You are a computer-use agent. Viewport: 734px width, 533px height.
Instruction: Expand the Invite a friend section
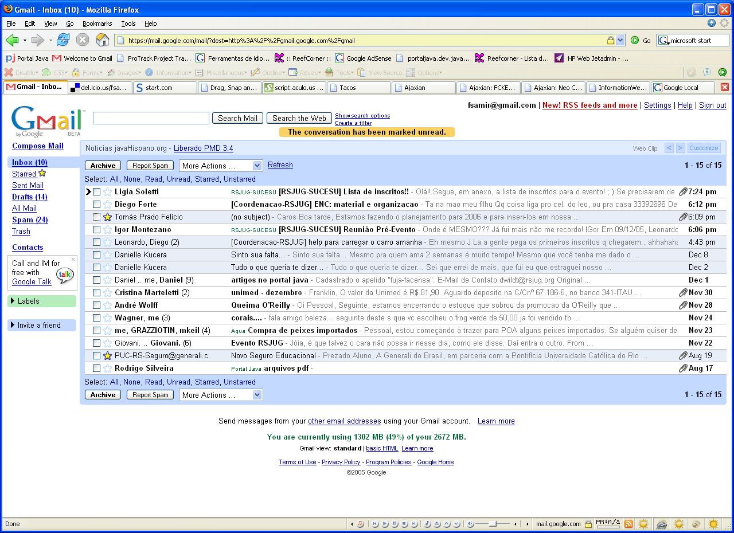[x=41, y=325]
